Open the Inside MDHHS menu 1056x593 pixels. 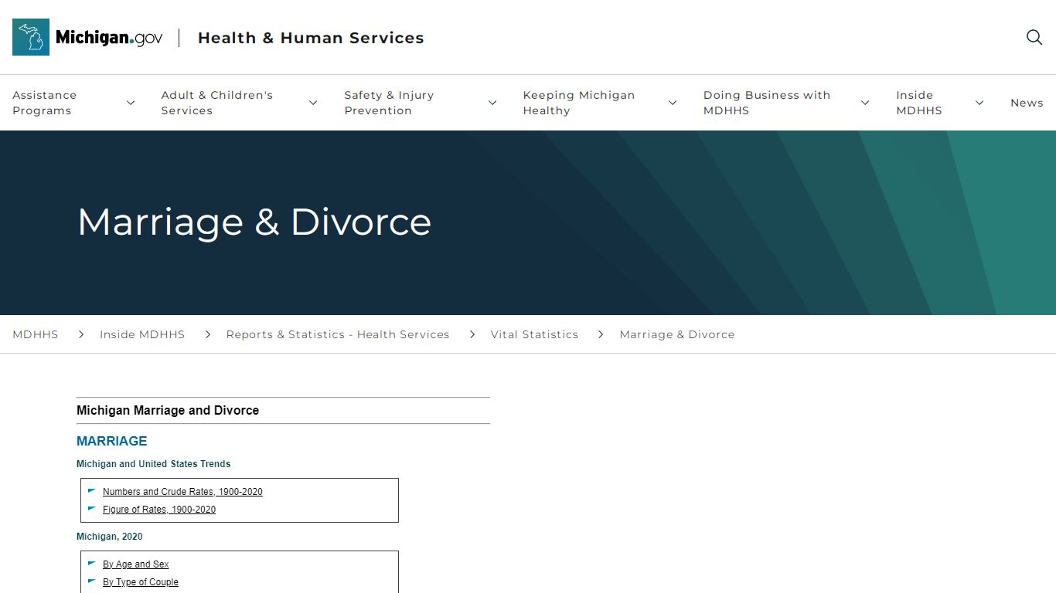(x=919, y=103)
